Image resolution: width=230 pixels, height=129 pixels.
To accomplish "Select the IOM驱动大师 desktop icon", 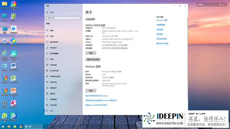I will tap(14, 118).
